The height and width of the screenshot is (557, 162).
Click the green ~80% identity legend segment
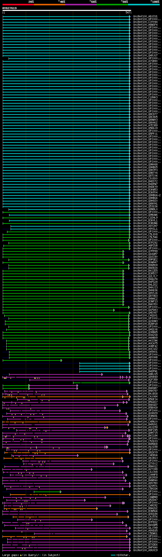pyautogui.click(x=112, y=5)
